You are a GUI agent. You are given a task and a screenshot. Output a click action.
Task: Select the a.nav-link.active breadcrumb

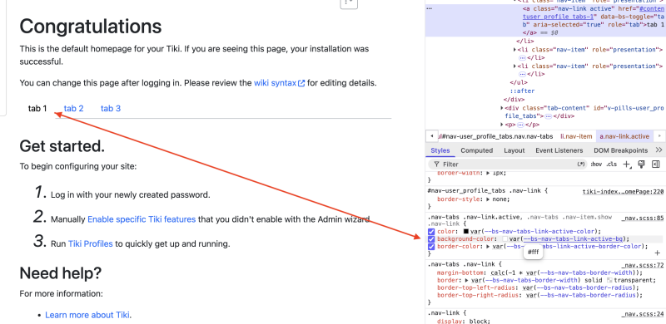[624, 136]
